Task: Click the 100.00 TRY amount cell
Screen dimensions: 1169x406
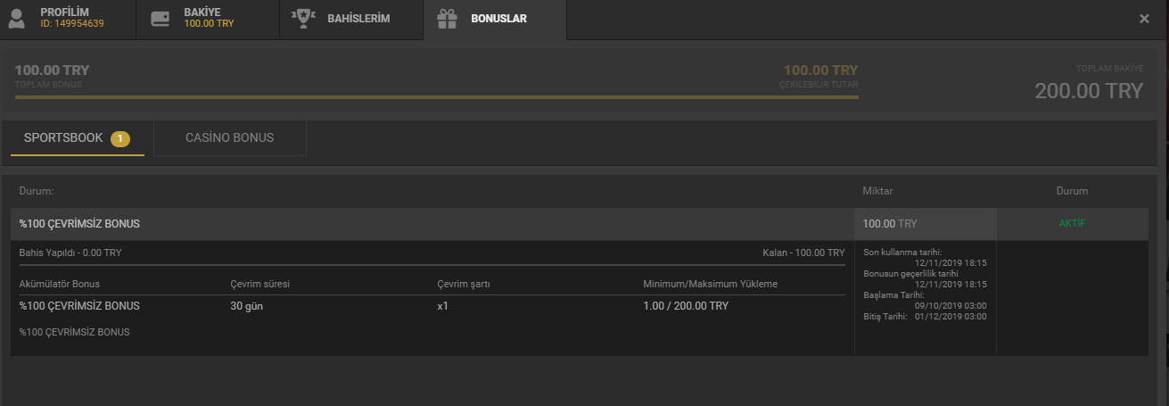Action: point(924,224)
